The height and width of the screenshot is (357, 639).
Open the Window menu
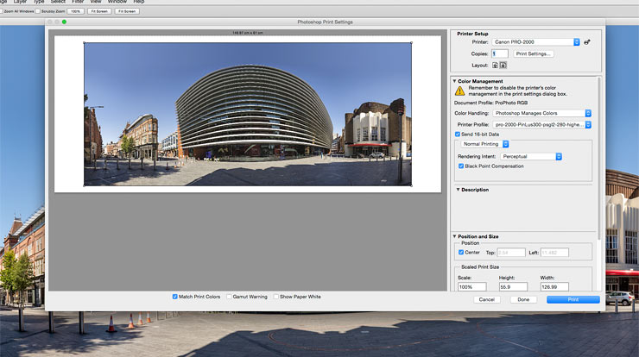[117, 2]
